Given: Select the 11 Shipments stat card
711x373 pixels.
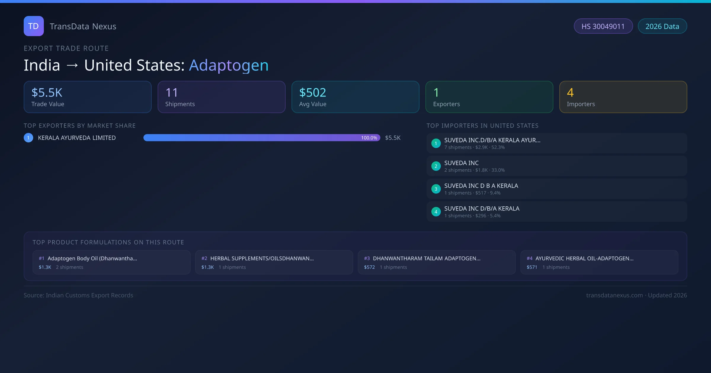Looking at the screenshot, I should click(221, 97).
